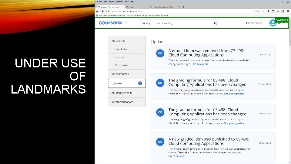Click course icon of the 11 days ago update

[x=160, y=83]
